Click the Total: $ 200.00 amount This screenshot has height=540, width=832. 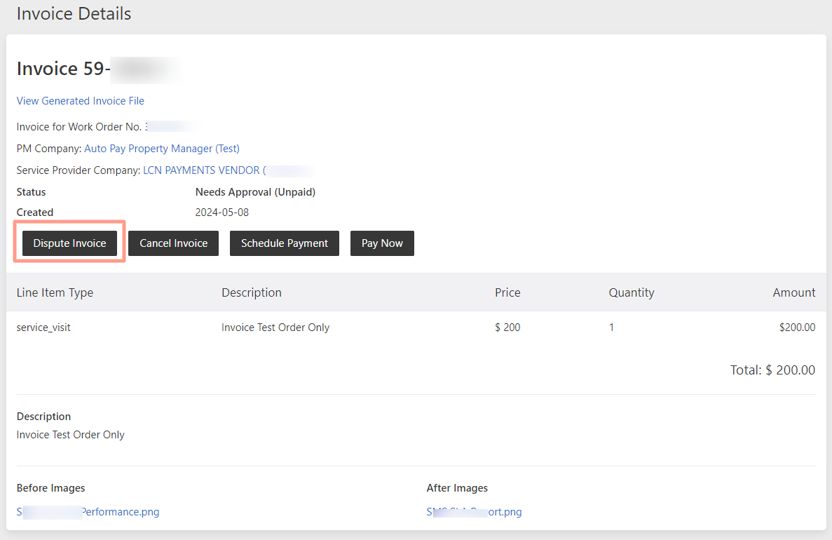point(772,370)
